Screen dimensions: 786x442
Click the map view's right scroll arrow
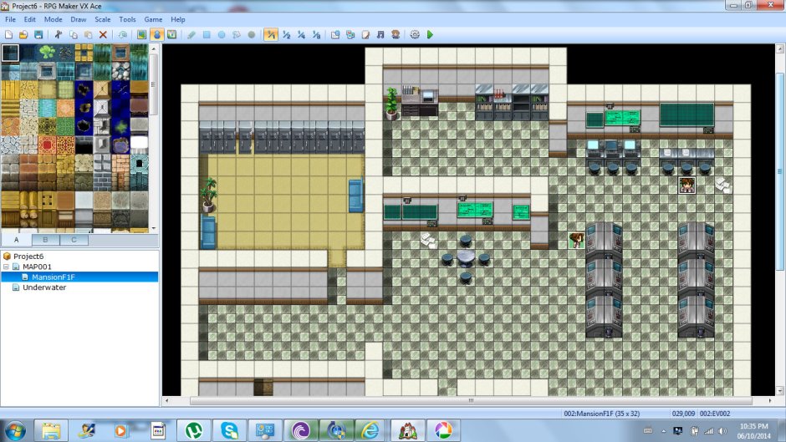click(770, 400)
